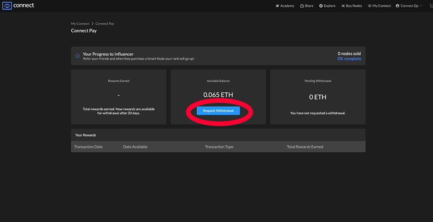Click the Available Balance card label
The width and height of the screenshot is (433, 222).
(218, 81)
